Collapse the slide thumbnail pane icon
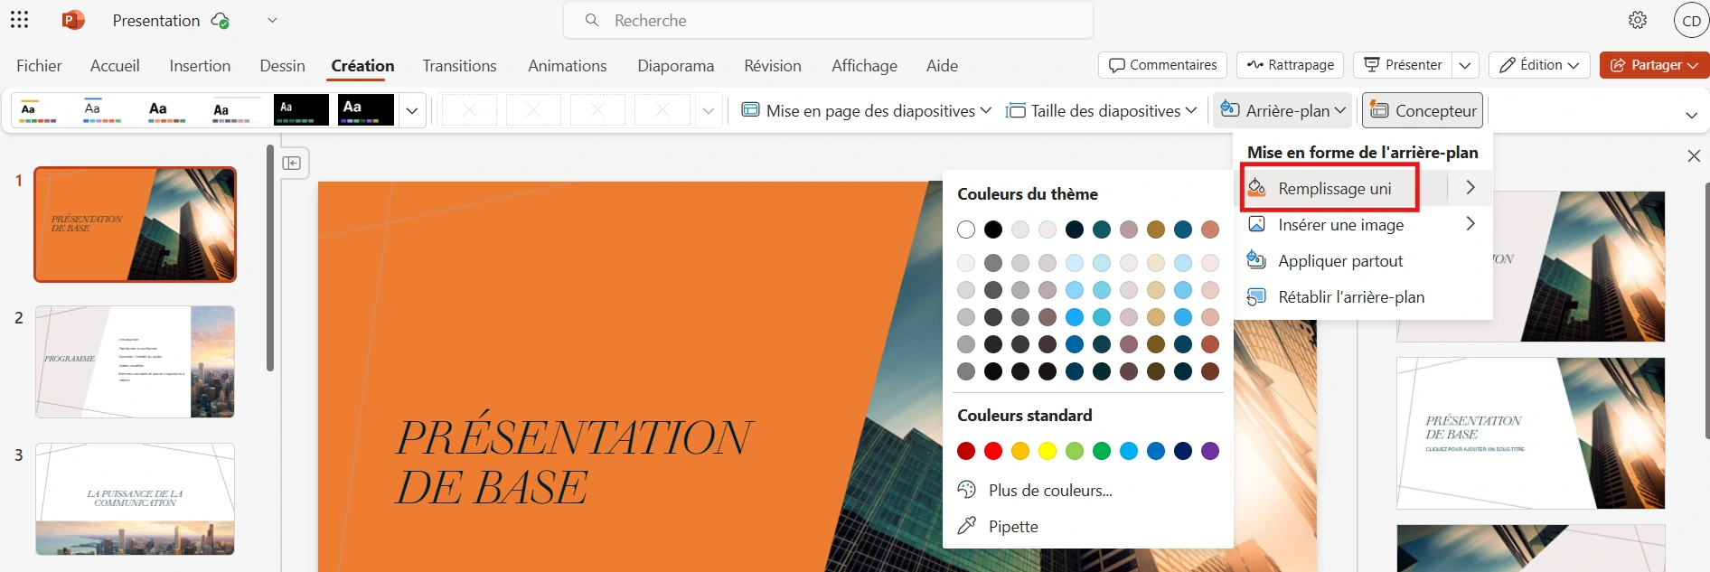This screenshot has width=1710, height=572. 292,163
